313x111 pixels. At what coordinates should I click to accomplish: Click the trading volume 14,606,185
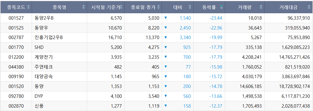[x=251, y=86]
